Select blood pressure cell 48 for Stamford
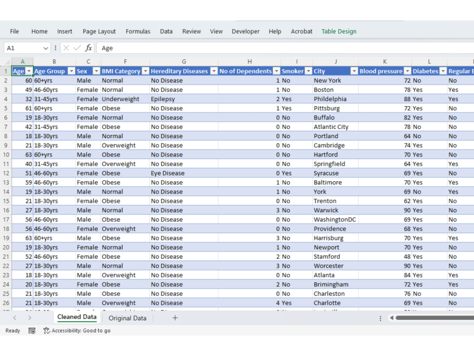Screen dimensions: 474x356 (385, 256)
